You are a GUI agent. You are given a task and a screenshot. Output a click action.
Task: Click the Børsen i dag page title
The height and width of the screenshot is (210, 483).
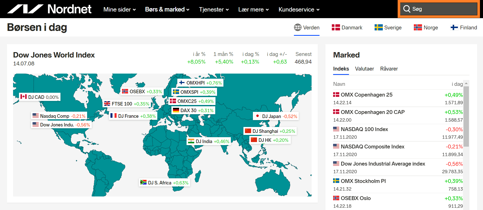(x=37, y=27)
